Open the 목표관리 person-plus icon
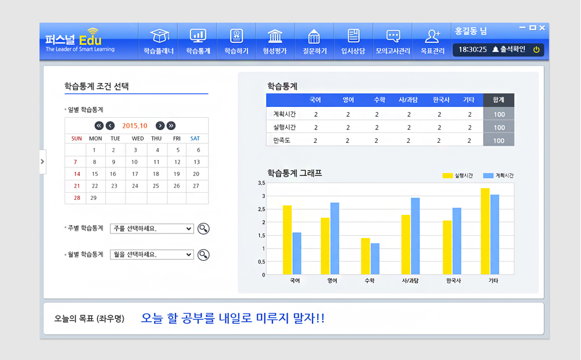Screen dimensions: 581x360 [432, 36]
